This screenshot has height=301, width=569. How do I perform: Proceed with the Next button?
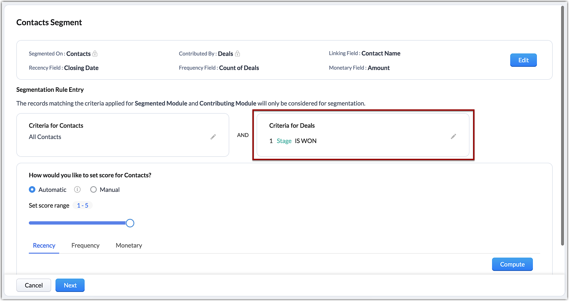point(70,285)
